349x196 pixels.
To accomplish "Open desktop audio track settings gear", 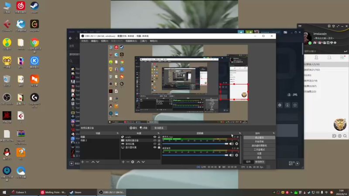I will point(236,155).
